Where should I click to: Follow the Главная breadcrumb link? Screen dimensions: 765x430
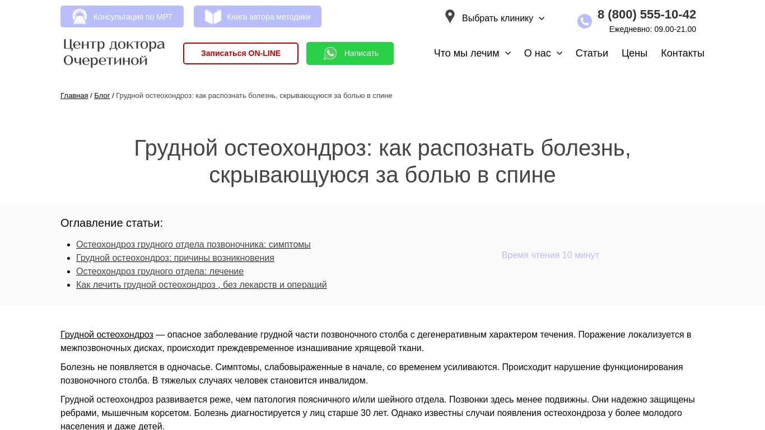[x=74, y=96]
